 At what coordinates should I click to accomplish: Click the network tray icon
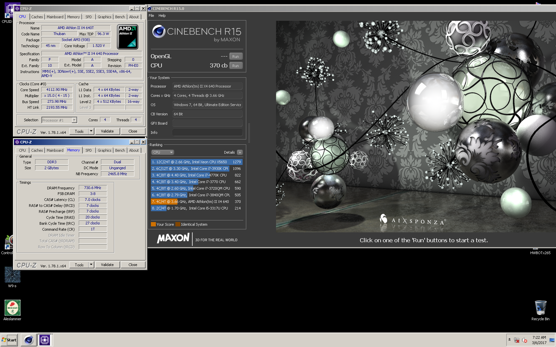click(x=517, y=340)
